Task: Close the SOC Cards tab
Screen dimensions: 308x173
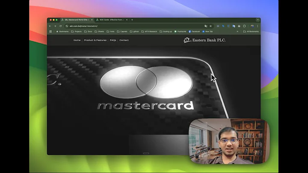Action: [x=127, y=20]
